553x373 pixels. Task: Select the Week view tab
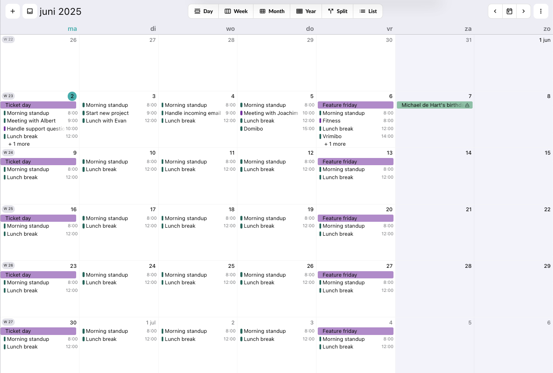point(236,11)
